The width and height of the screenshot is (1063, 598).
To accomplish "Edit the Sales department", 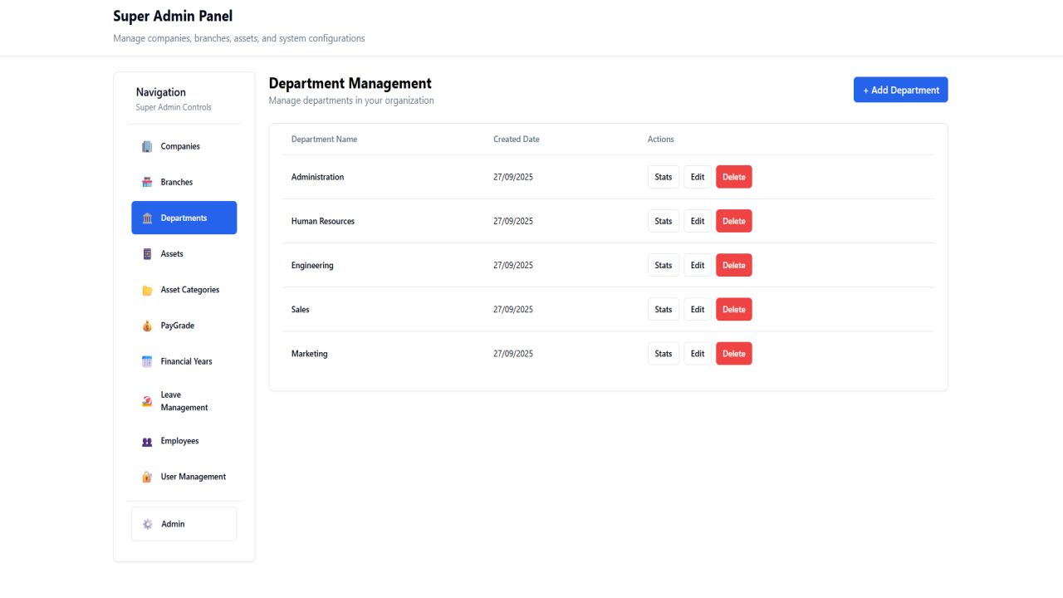I will click(x=698, y=309).
